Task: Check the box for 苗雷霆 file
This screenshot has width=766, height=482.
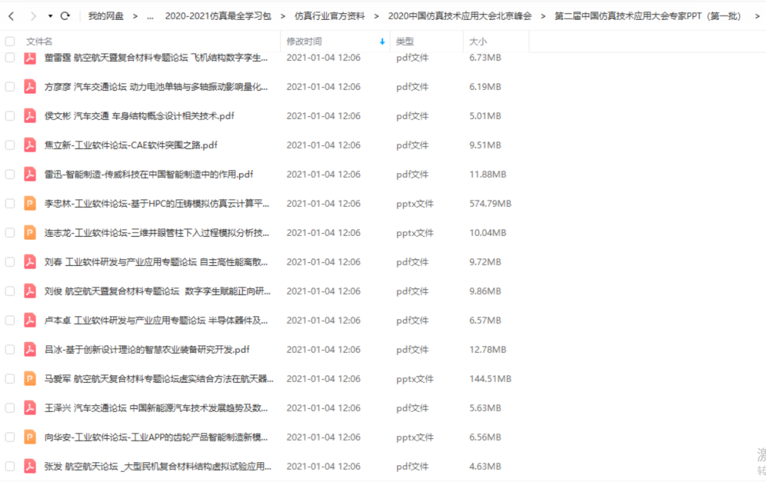Action: coord(10,57)
